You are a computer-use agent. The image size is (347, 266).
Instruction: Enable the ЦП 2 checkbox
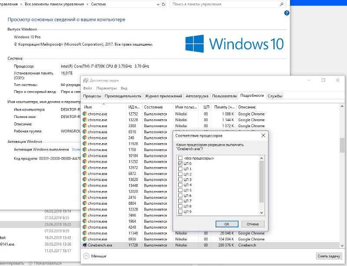click(x=180, y=174)
